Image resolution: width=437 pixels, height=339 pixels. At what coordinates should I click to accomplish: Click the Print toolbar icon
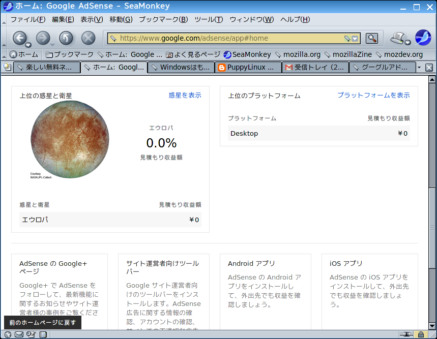[397, 38]
